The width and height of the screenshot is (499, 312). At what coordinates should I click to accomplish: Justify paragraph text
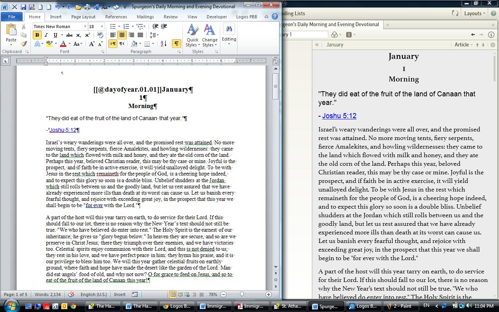[x=140, y=35]
